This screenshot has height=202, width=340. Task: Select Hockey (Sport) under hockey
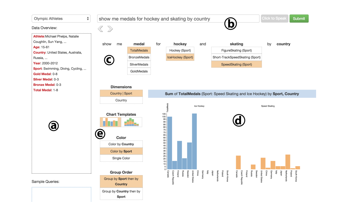(180, 50)
